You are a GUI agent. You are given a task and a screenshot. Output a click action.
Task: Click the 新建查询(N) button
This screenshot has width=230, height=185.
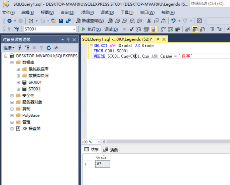tap(90, 21)
